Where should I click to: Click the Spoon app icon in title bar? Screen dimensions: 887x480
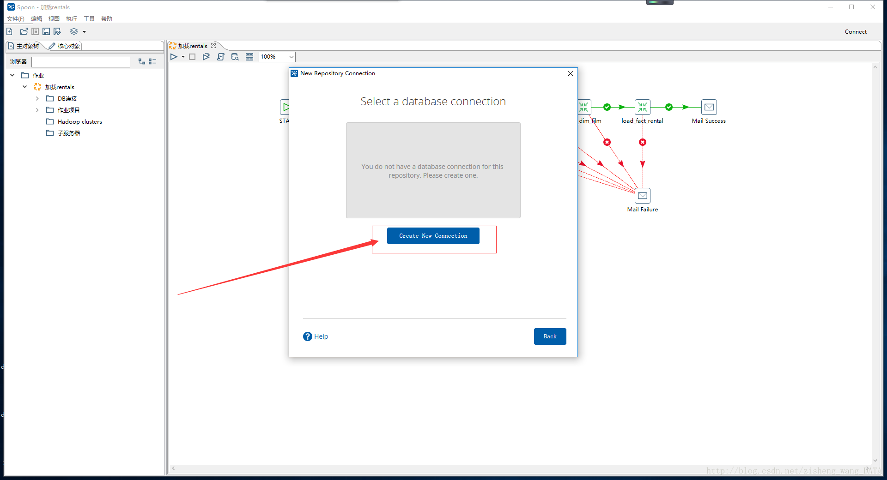point(11,7)
